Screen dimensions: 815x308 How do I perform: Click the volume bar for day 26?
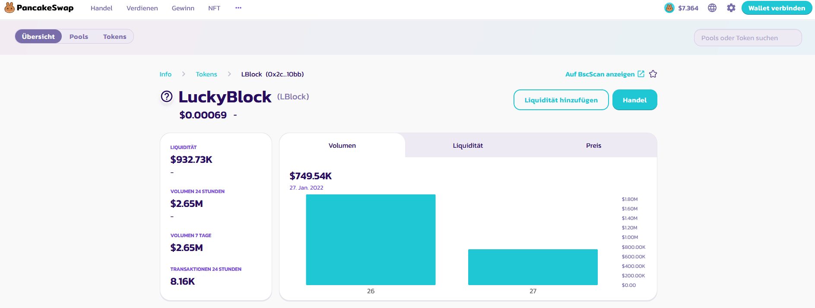[x=371, y=240]
